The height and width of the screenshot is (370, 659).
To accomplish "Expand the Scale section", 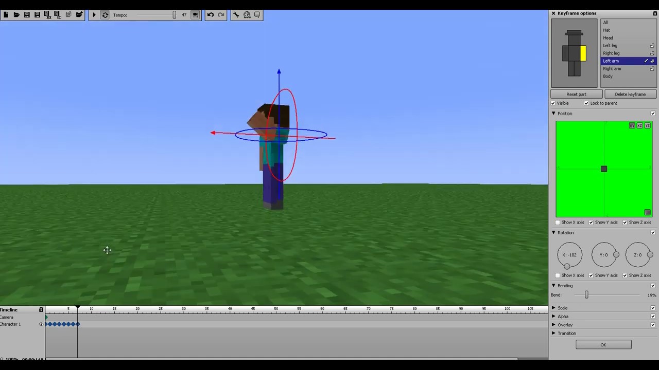I will click(x=554, y=308).
